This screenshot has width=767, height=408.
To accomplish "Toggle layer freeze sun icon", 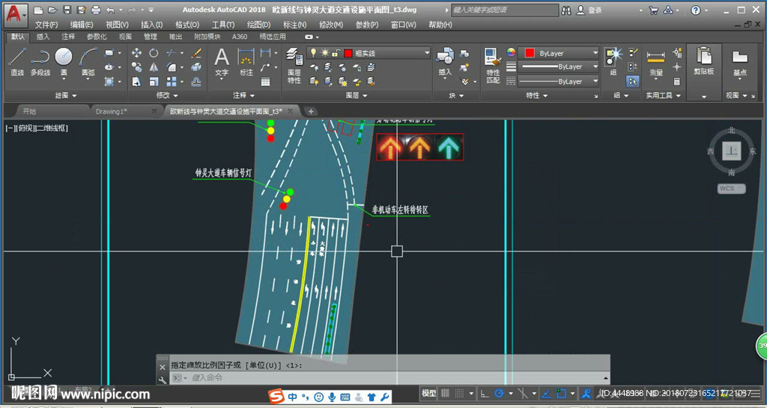I will [x=324, y=52].
